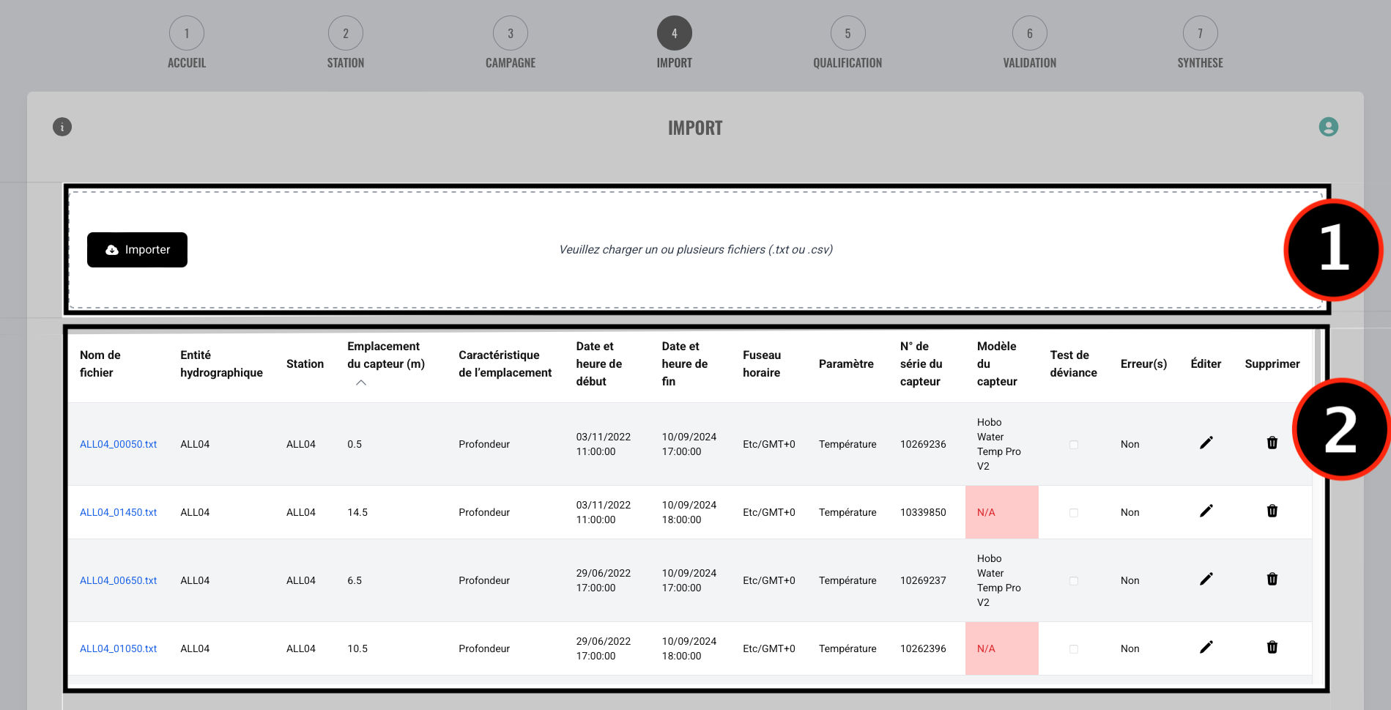Select serial number 10269237
The image size is (1391, 710).
[x=923, y=580]
